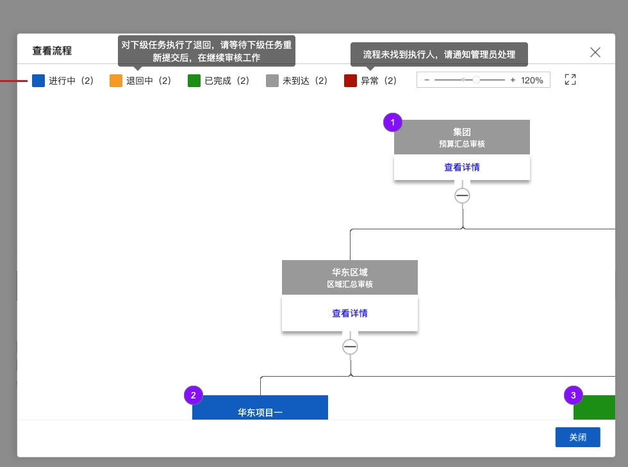The width and height of the screenshot is (628, 467).
Task: Click the fullscreen expand icon
Action: (x=570, y=79)
